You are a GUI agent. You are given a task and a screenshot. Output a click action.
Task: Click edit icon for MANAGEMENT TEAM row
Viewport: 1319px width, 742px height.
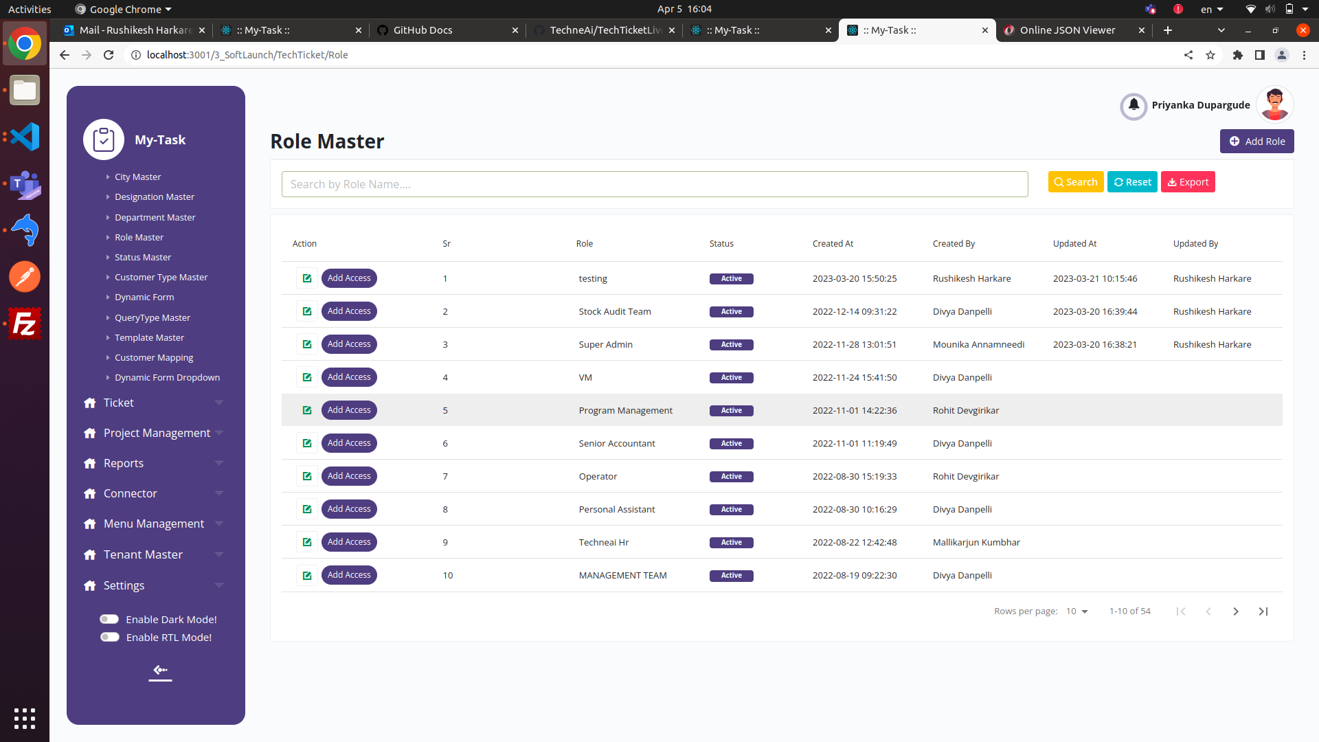(x=307, y=575)
